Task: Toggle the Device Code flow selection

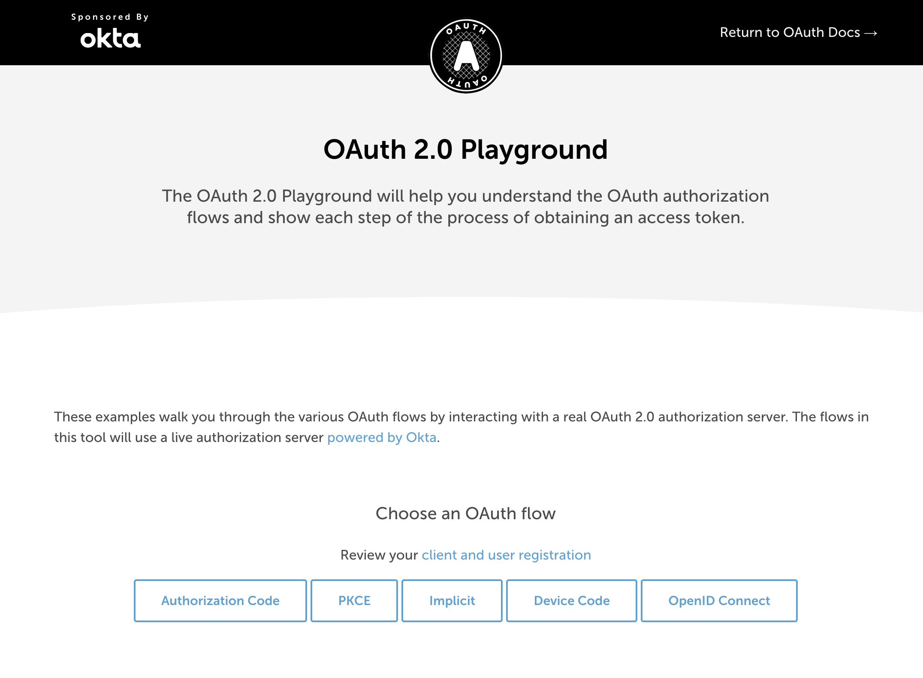Action: (x=572, y=601)
